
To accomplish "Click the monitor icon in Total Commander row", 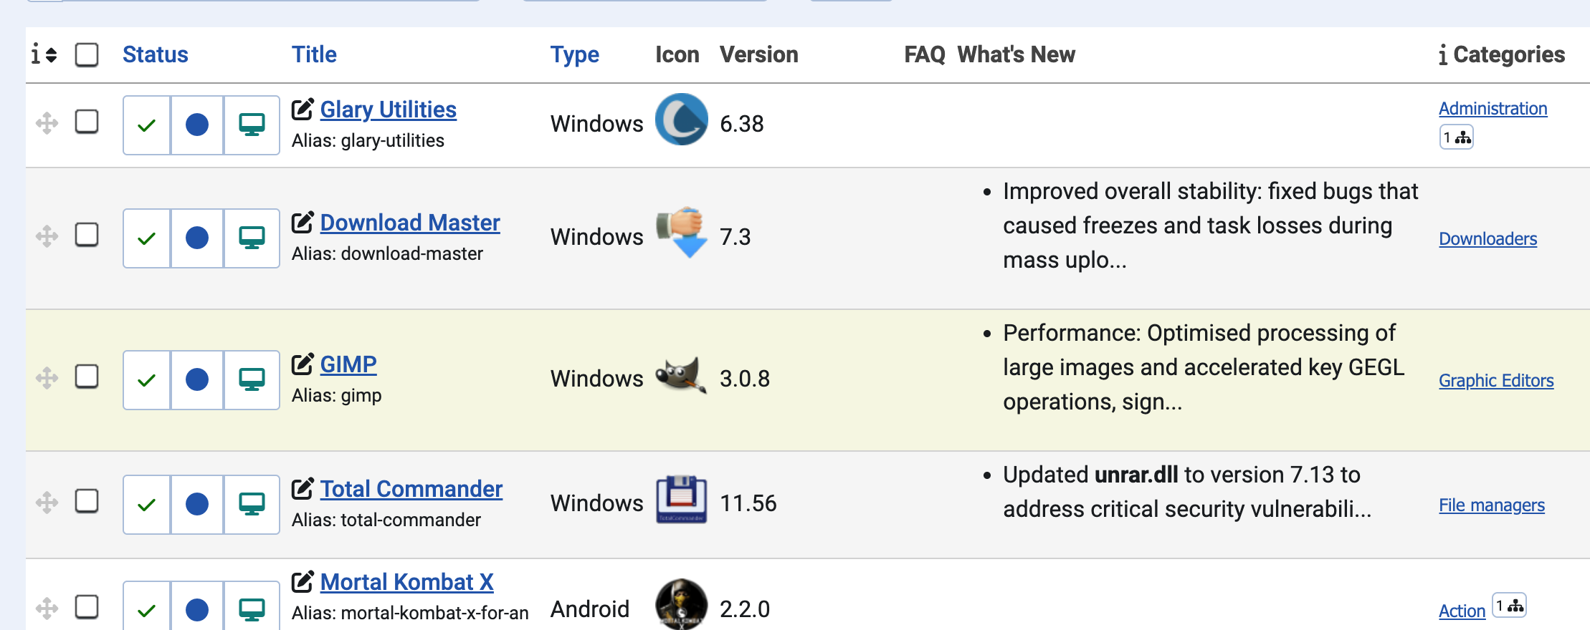I will tap(252, 505).
